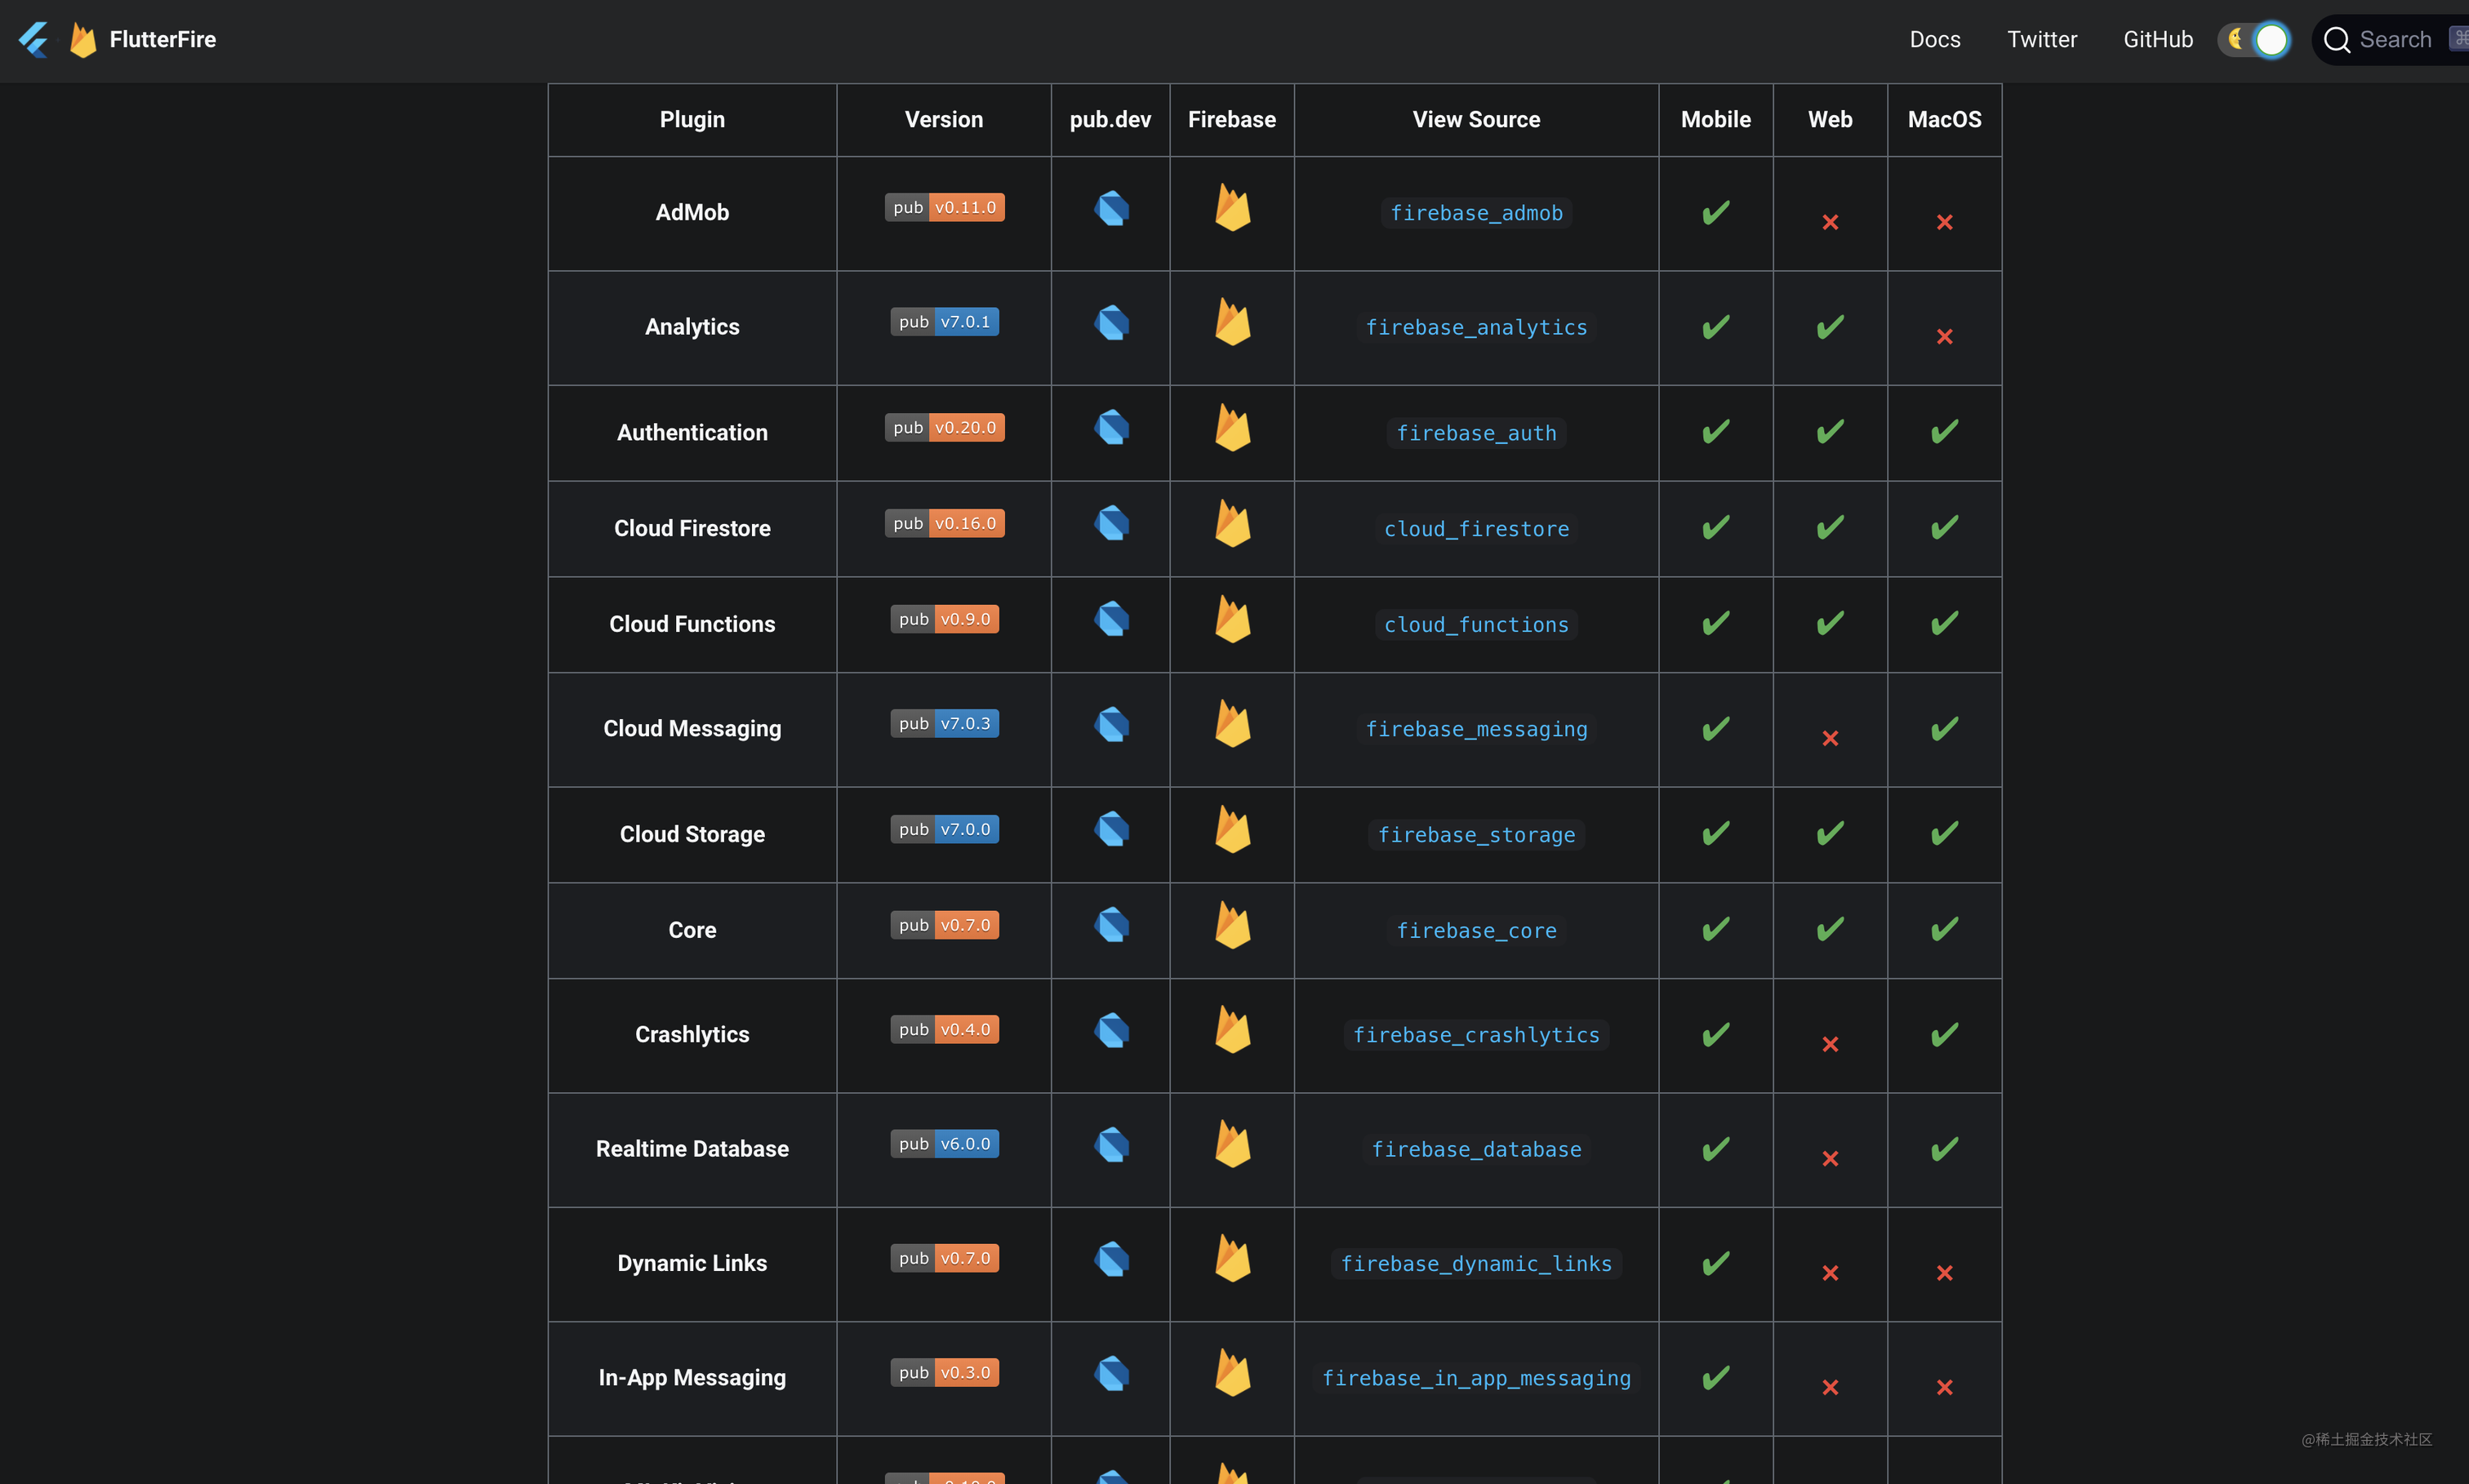The height and width of the screenshot is (1484, 2469).
Task: Open the Firebase flame icon for Cloud Functions
Action: [1232, 619]
